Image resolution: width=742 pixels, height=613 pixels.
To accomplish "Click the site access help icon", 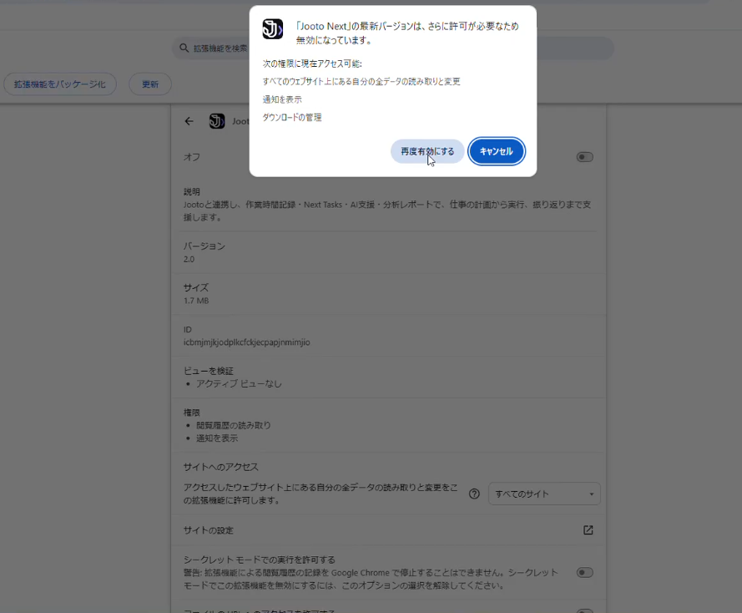I will pos(474,494).
